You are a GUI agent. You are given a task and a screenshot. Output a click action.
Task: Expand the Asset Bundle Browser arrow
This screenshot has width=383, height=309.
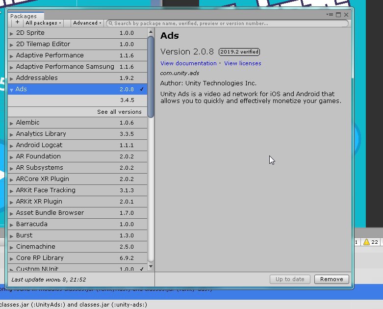[11, 213]
